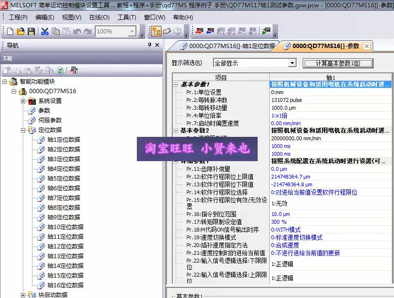Screen dimensions: 394x298
Task: Close the 导航 navigation panel
Action: 157,45
